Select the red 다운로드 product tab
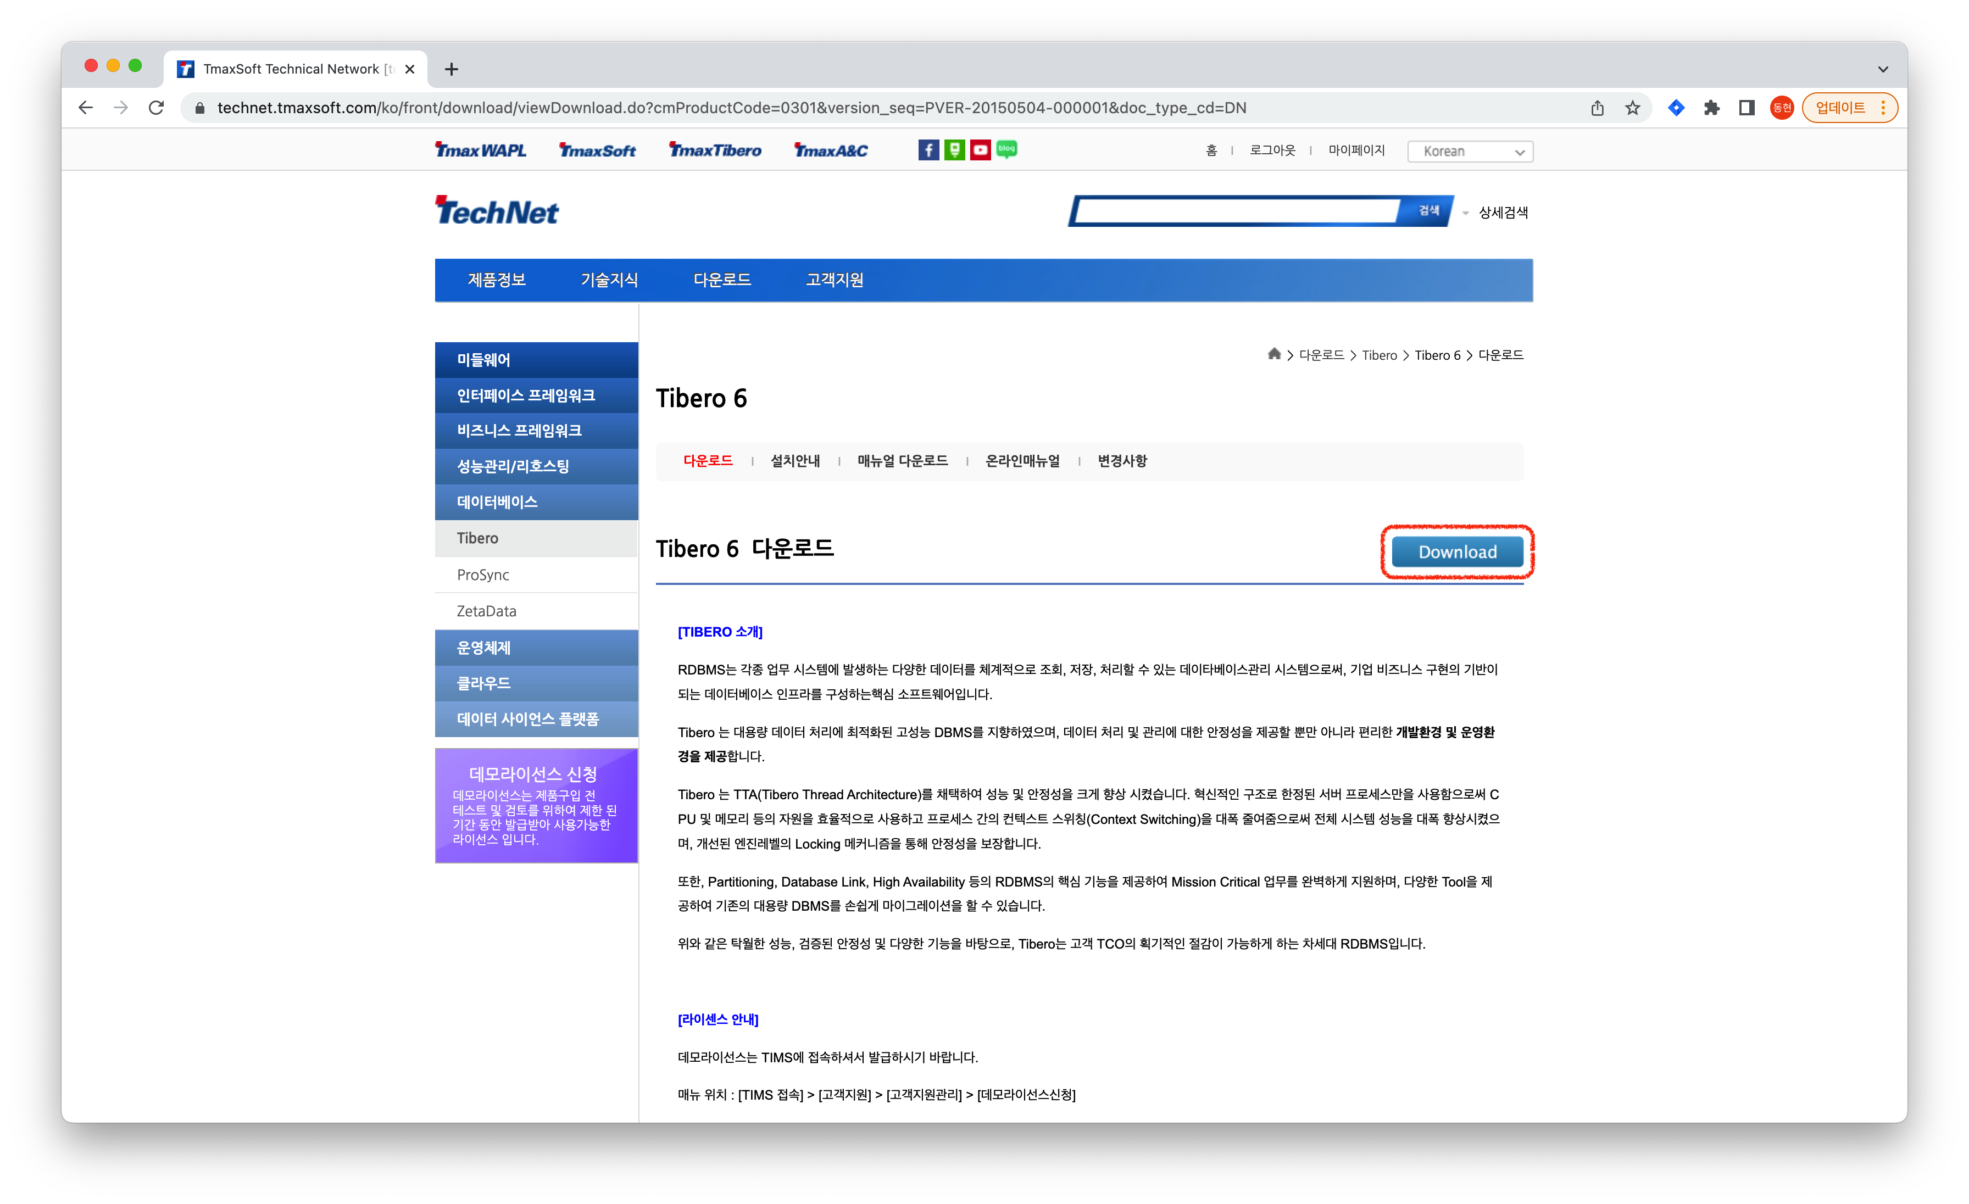 tap(707, 461)
